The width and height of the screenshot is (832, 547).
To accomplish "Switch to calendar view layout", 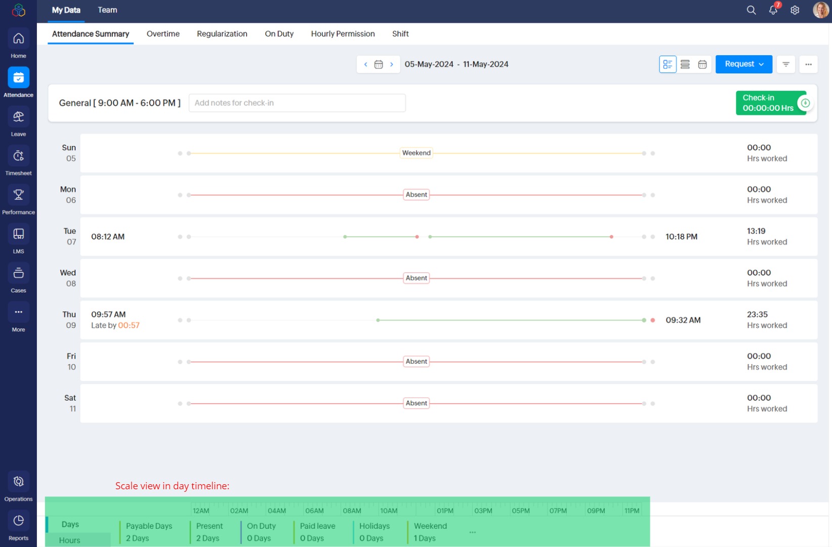I will tap(702, 64).
